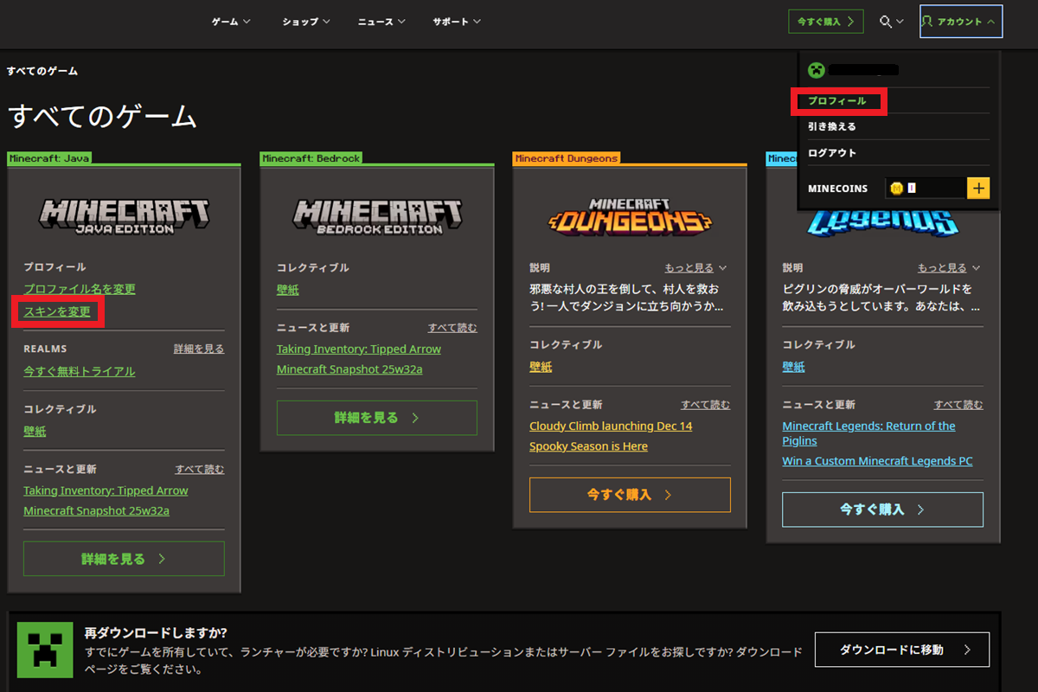The width and height of the screenshot is (1038, 692).
Task: Click the REALMS heading in Java card
Action: tap(45, 349)
